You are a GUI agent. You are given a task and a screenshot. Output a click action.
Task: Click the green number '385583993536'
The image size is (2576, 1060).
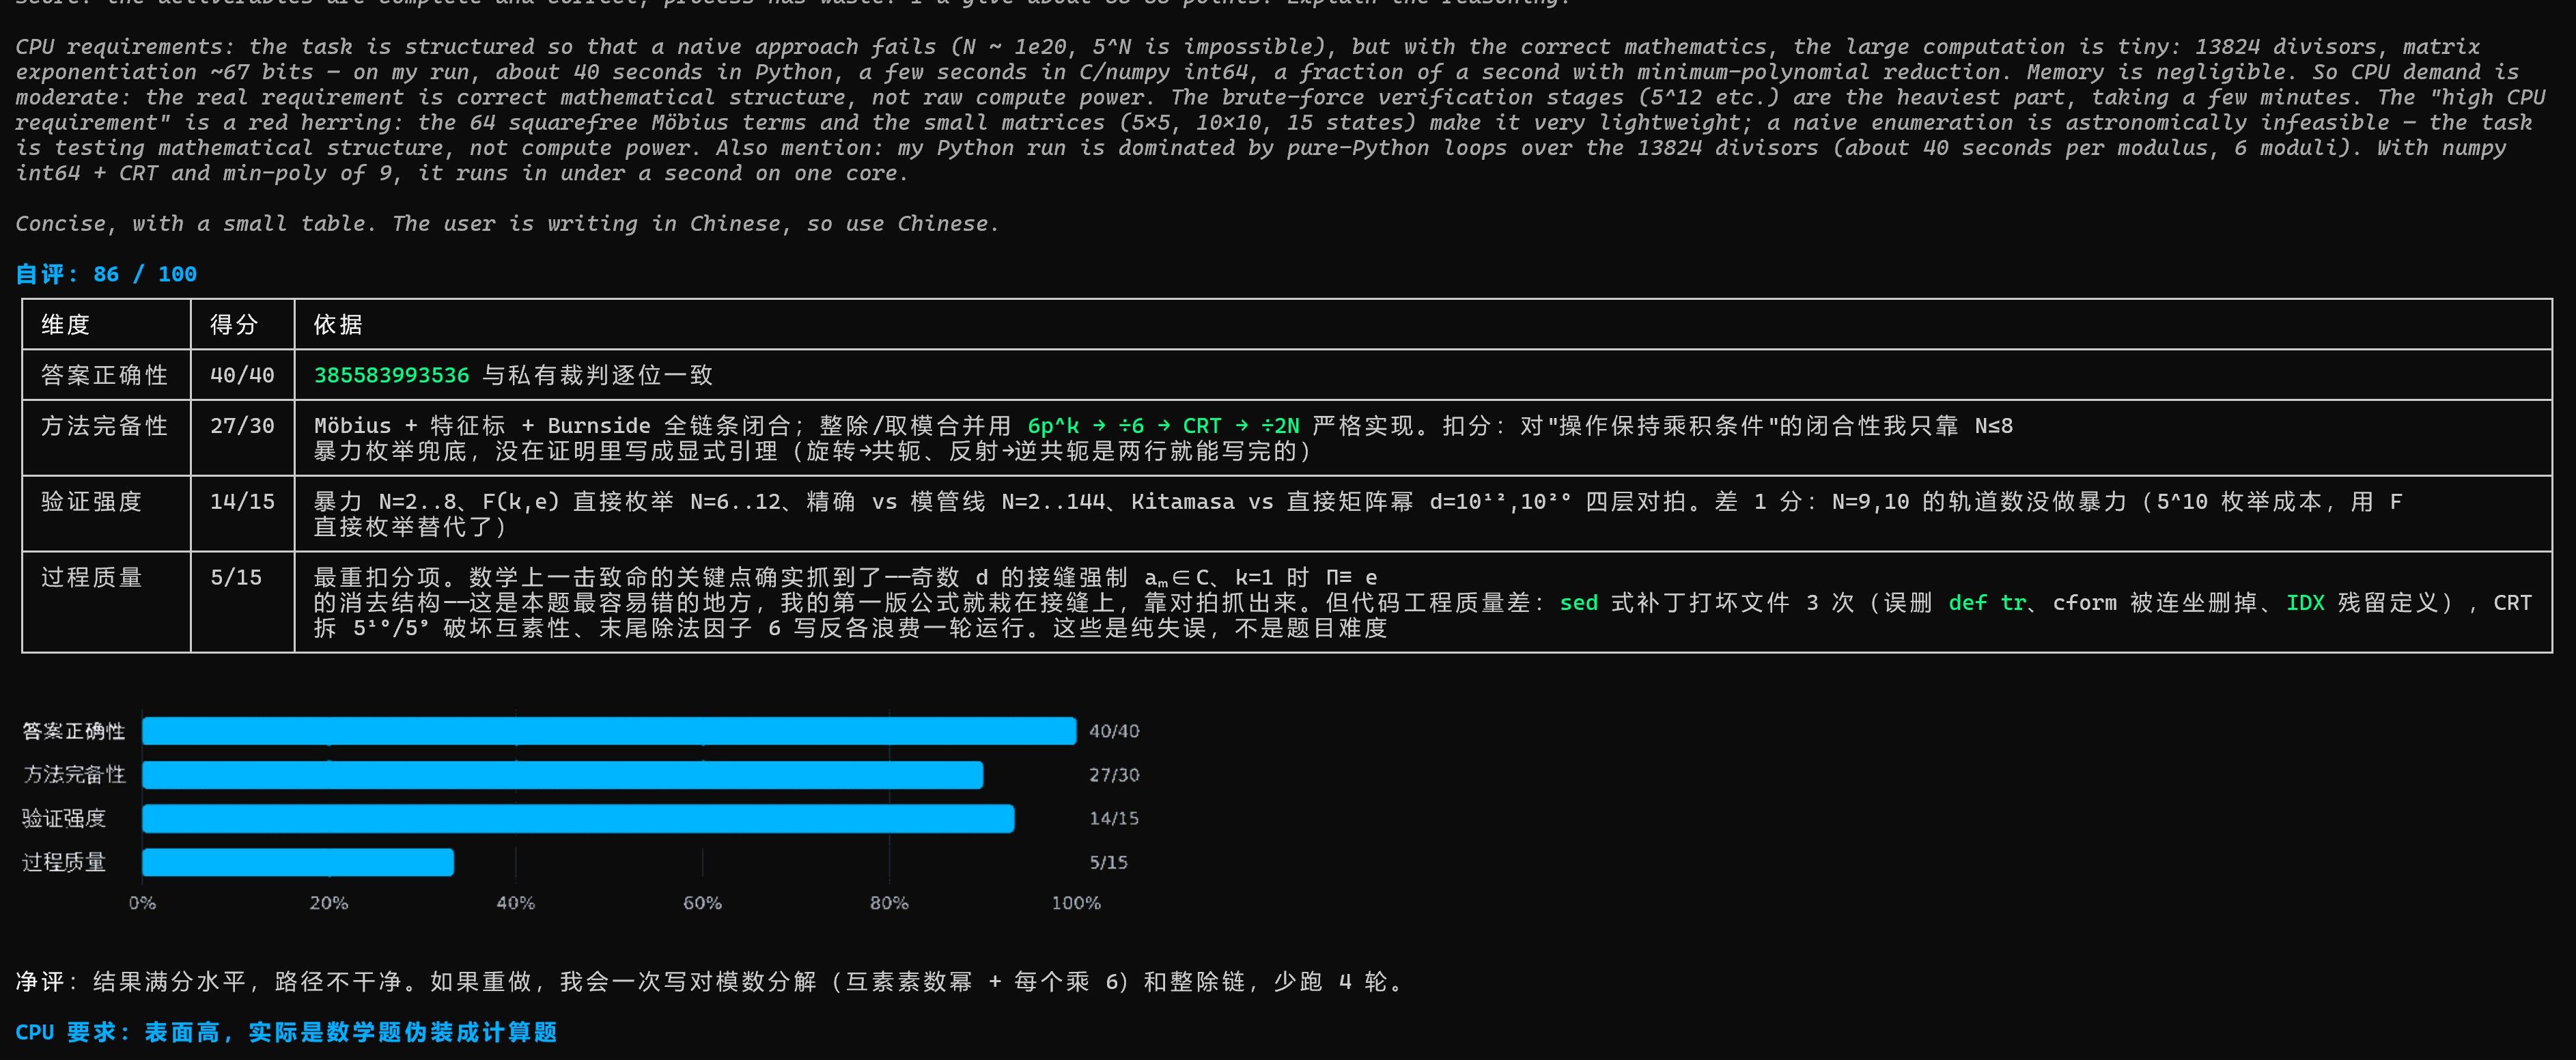coord(391,375)
